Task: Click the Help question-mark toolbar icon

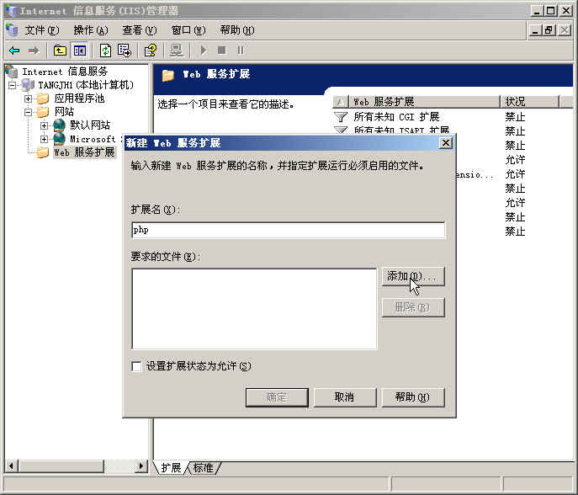Action: [151, 51]
